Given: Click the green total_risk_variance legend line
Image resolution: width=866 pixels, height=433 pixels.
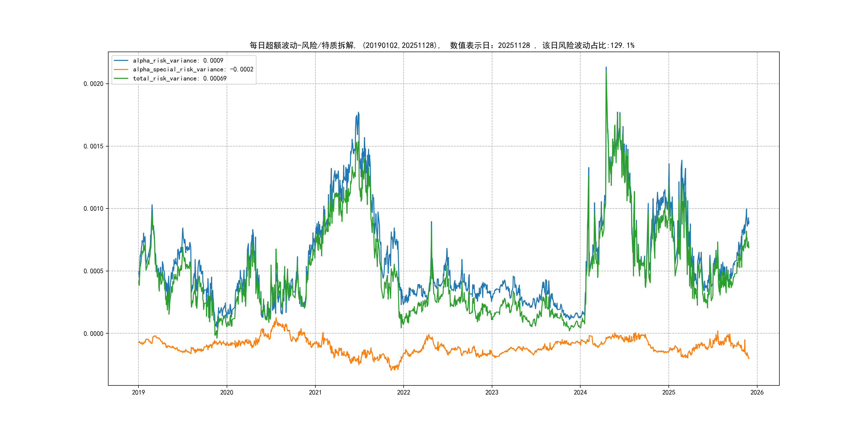Looking at the screenshot, I should [121, 78].
